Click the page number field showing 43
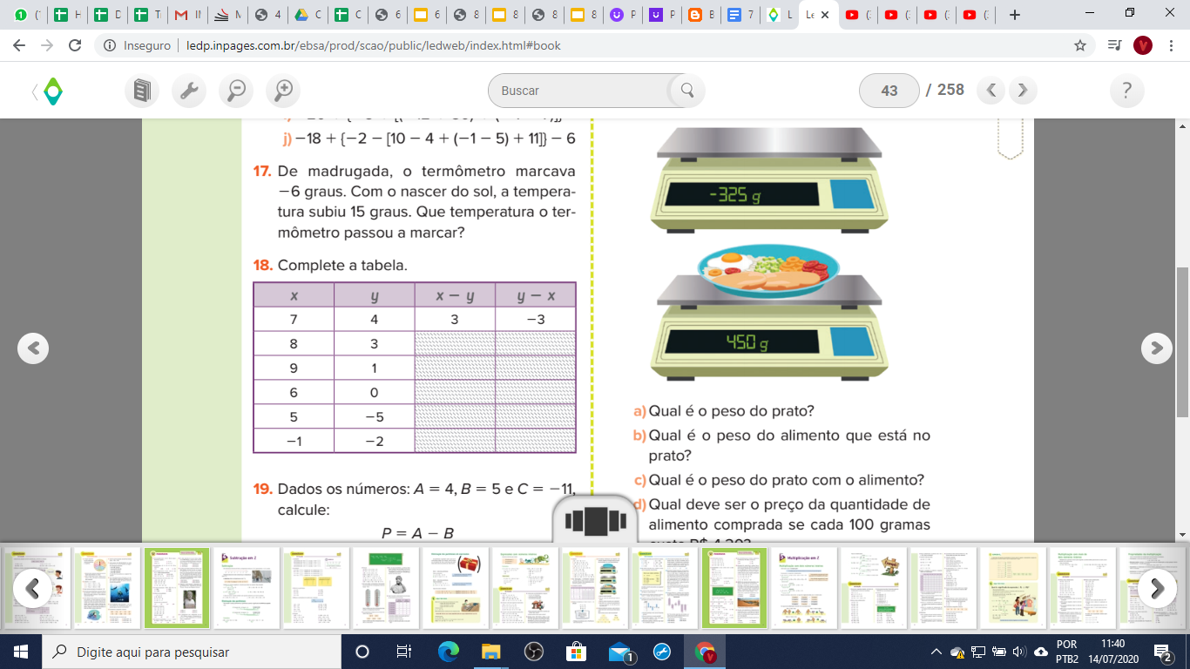Image resolution: width=1190 pixels, height=669 pixels. tap(889, 91)
